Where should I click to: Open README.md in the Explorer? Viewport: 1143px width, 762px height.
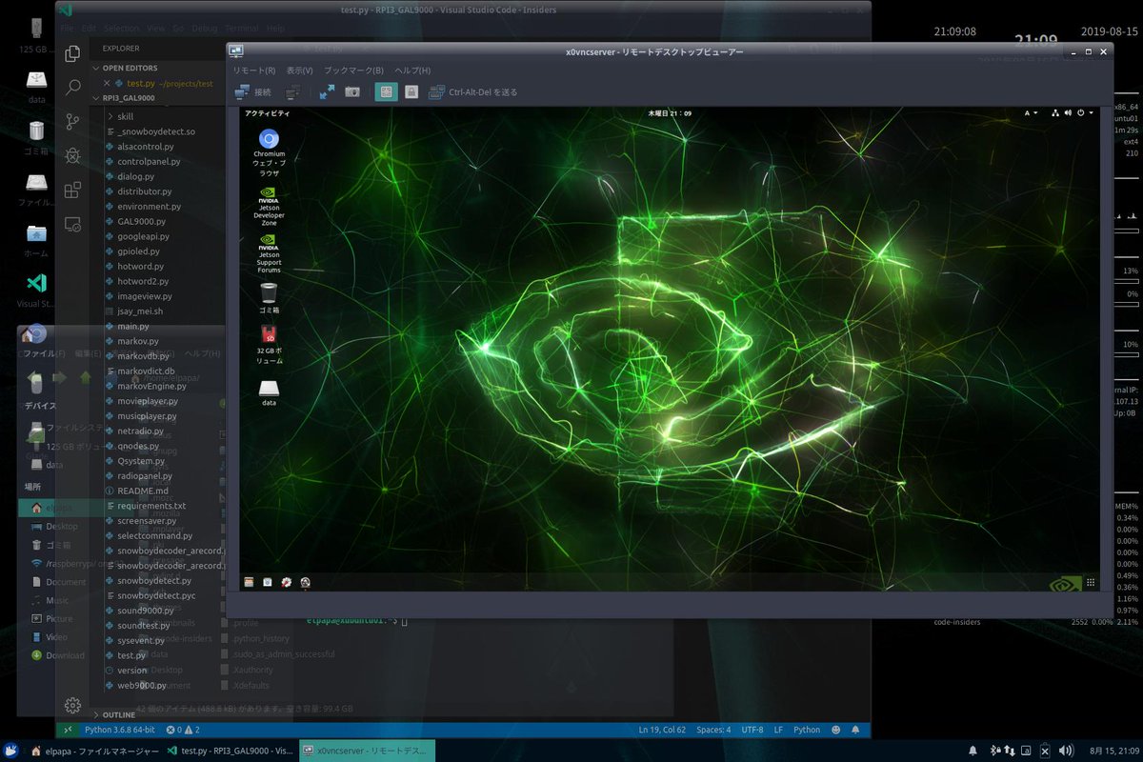[x=142, y=491]
